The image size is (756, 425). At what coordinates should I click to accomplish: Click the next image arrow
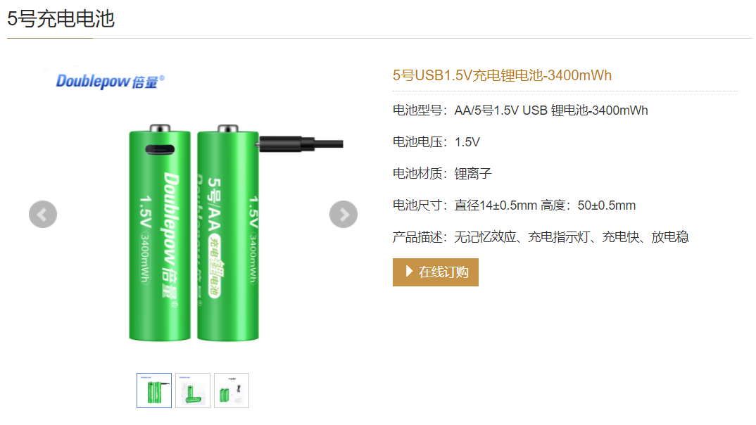click(344, 215)
